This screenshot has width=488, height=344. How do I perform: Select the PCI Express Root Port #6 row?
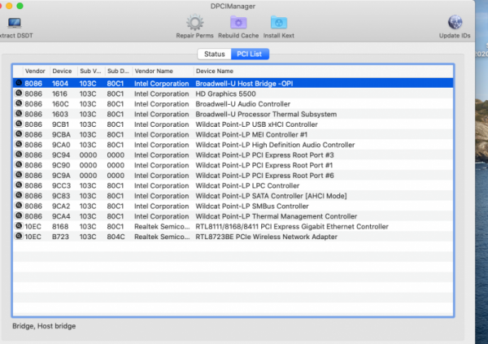click(x=244, y=176)
